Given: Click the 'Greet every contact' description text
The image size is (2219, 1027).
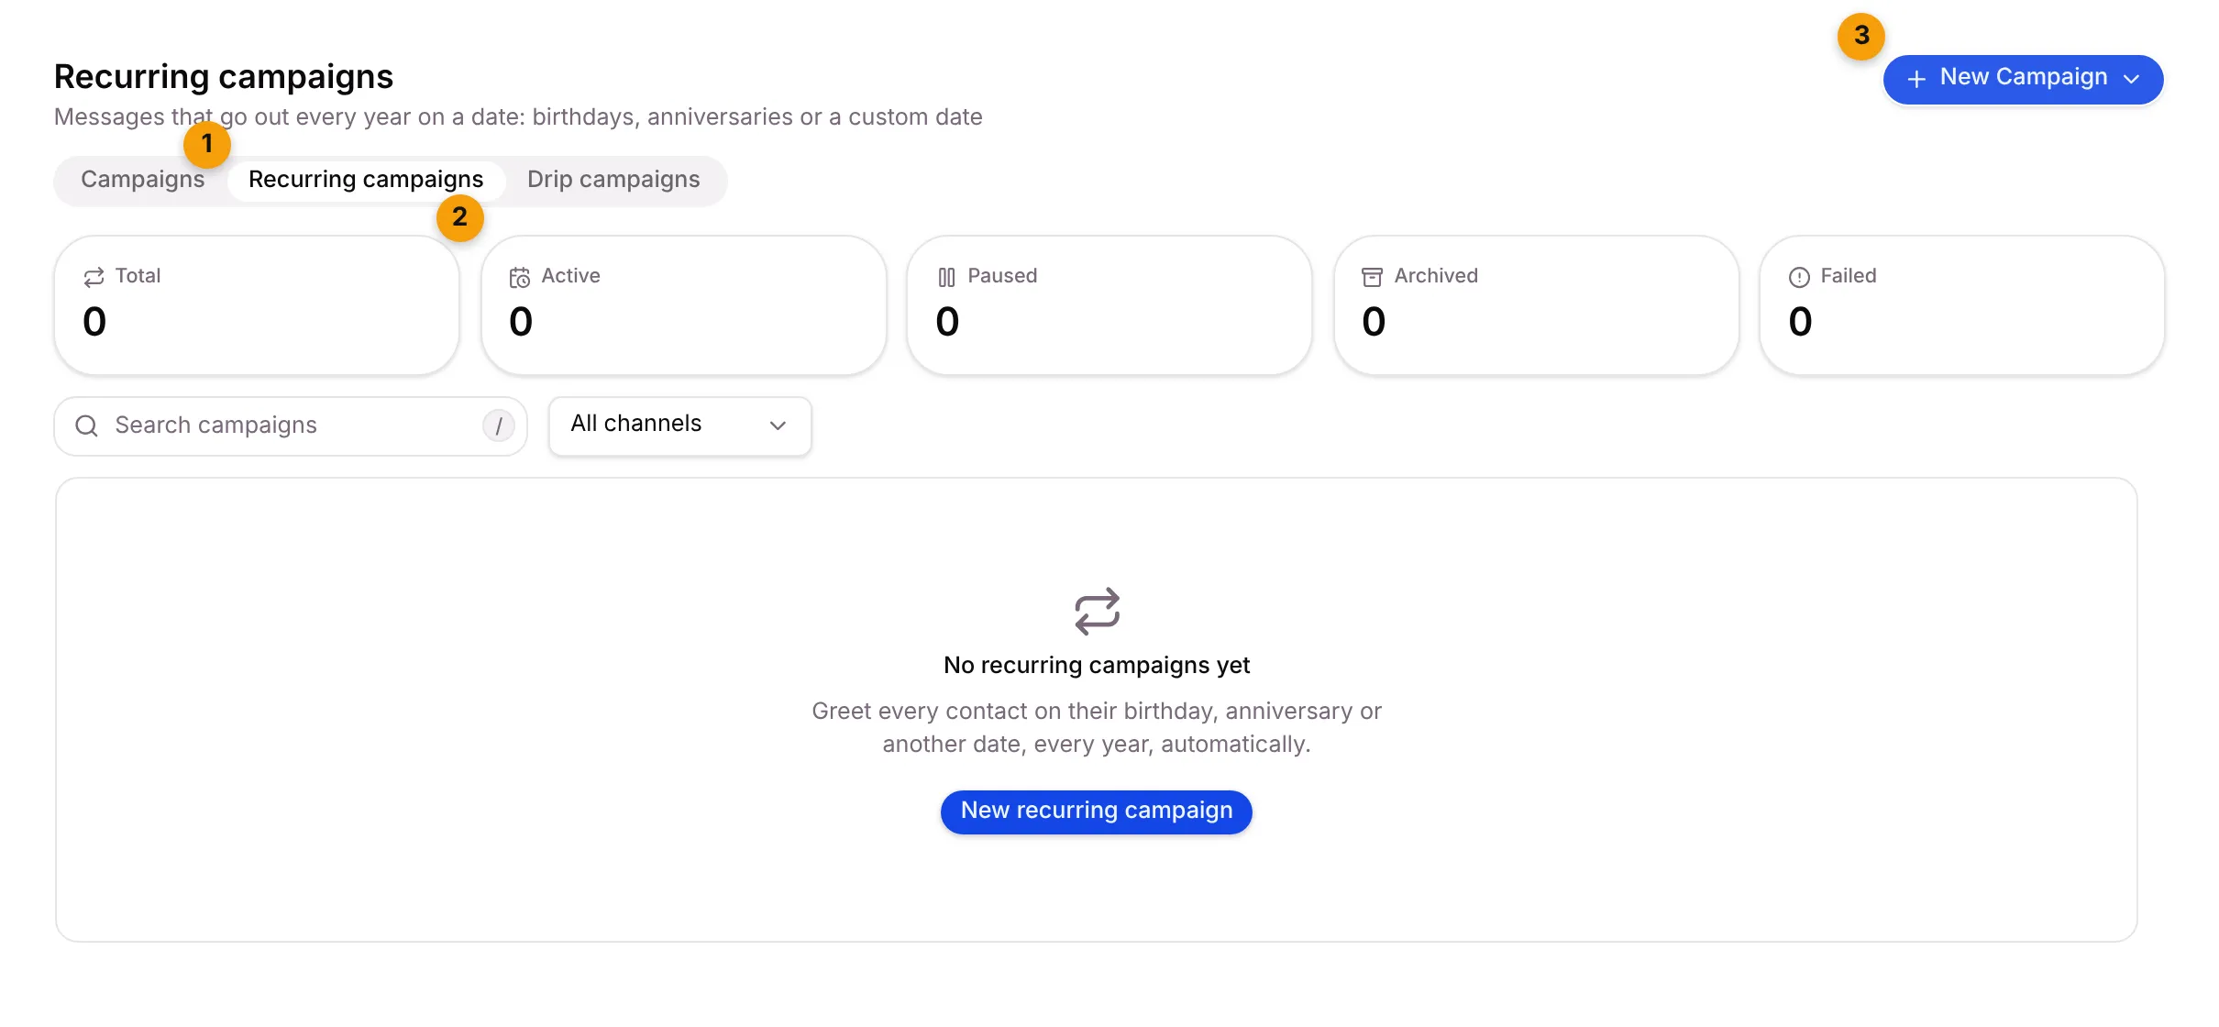Looking at the screenshot, I should pyautogui.click(x=1097, y=728).
